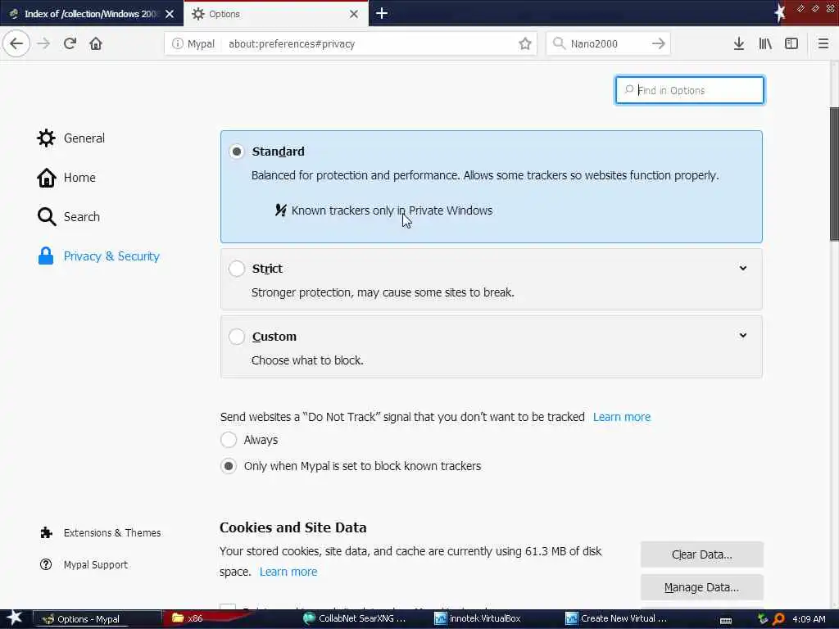Click Learn more about cookies and site data
Screen dimensions: 839x629
click(x=288, y=572)
